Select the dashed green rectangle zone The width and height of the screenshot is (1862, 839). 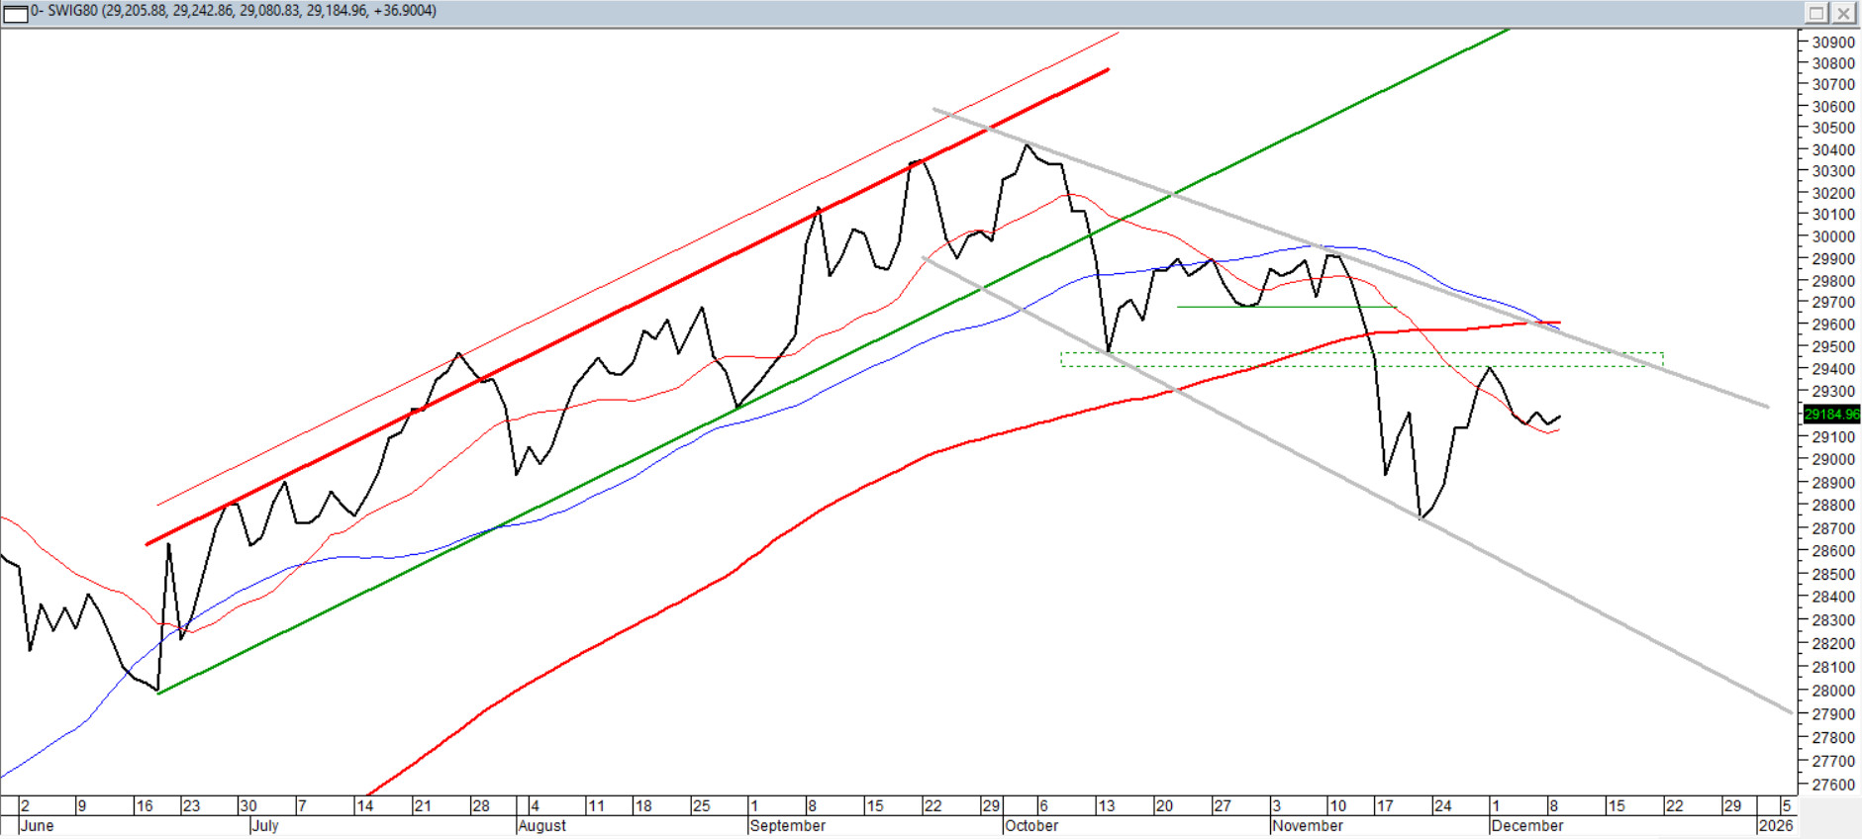[x=1361, y=360]
